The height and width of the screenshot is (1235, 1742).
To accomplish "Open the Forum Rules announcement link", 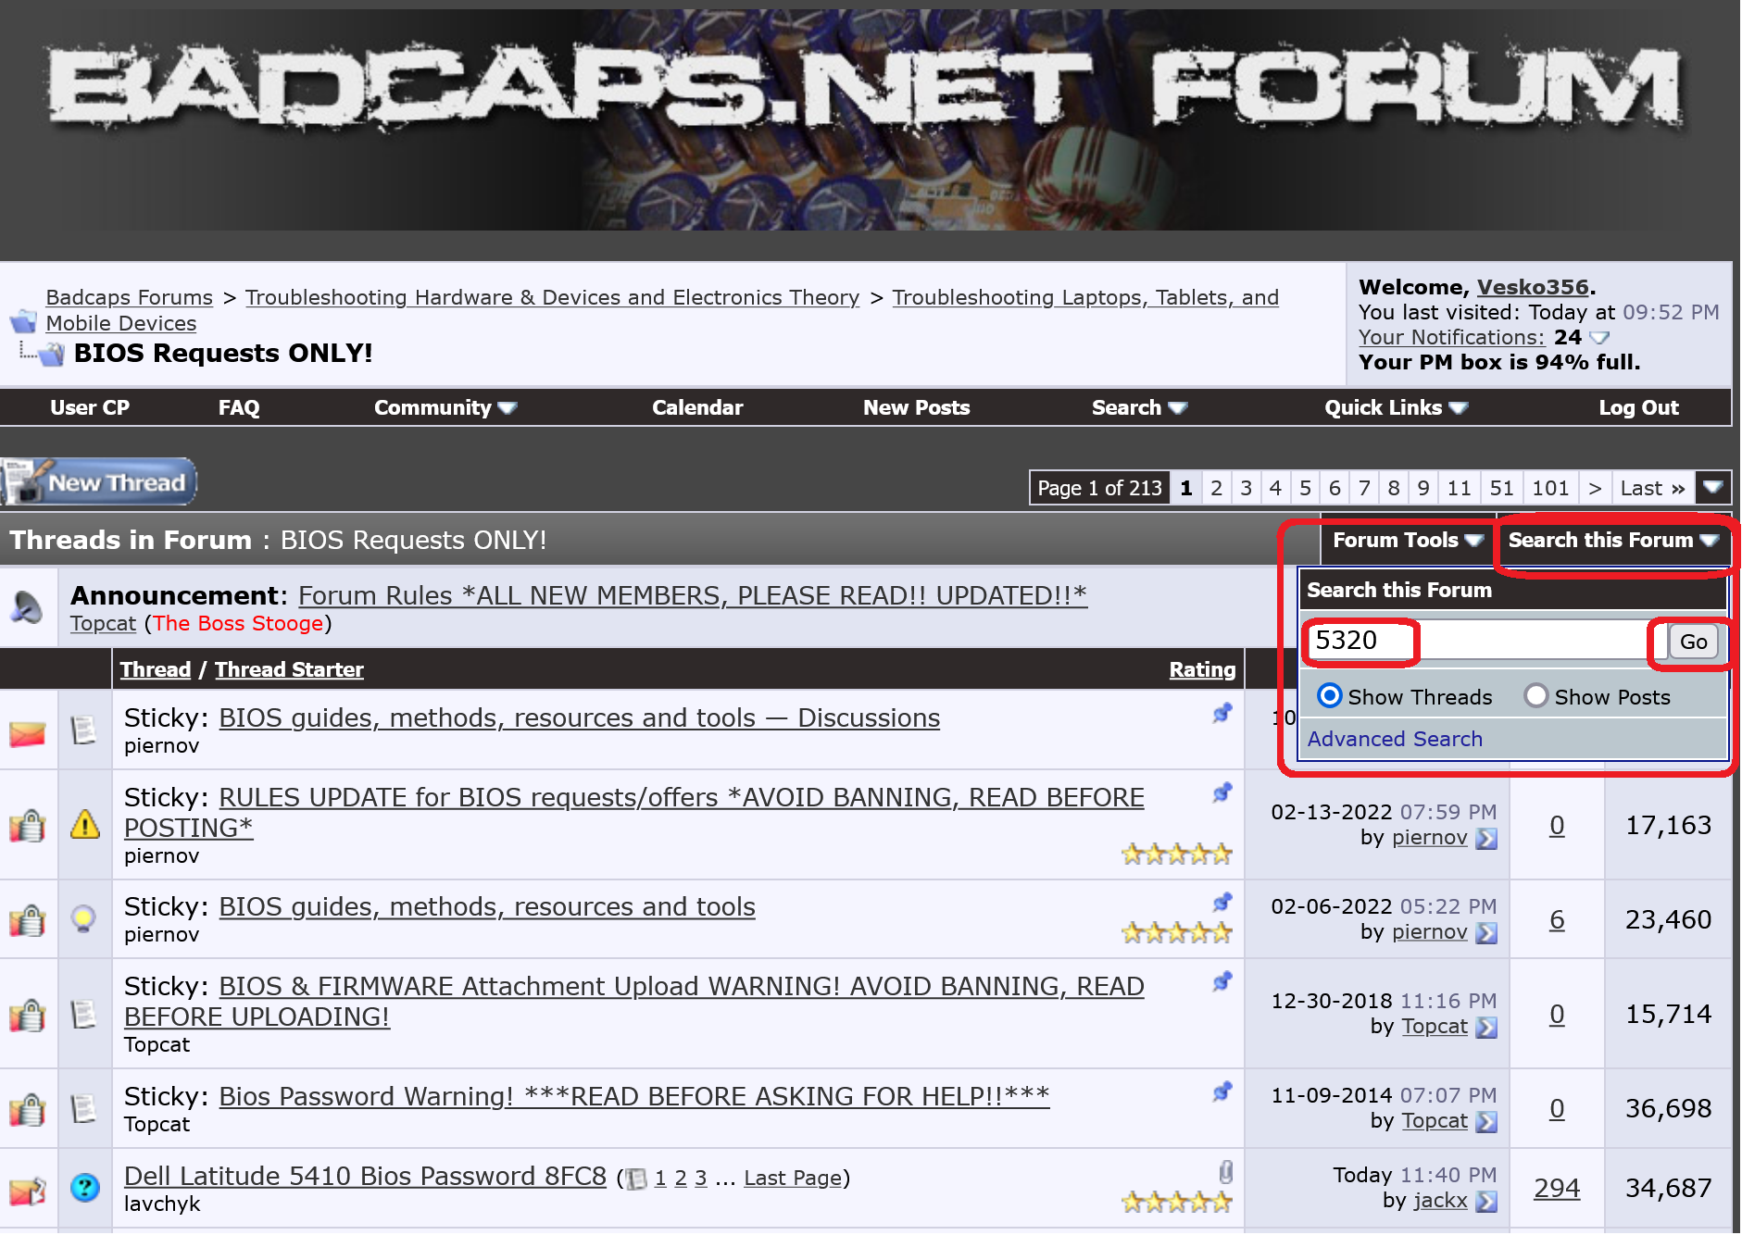I will [x=693, y=595].
